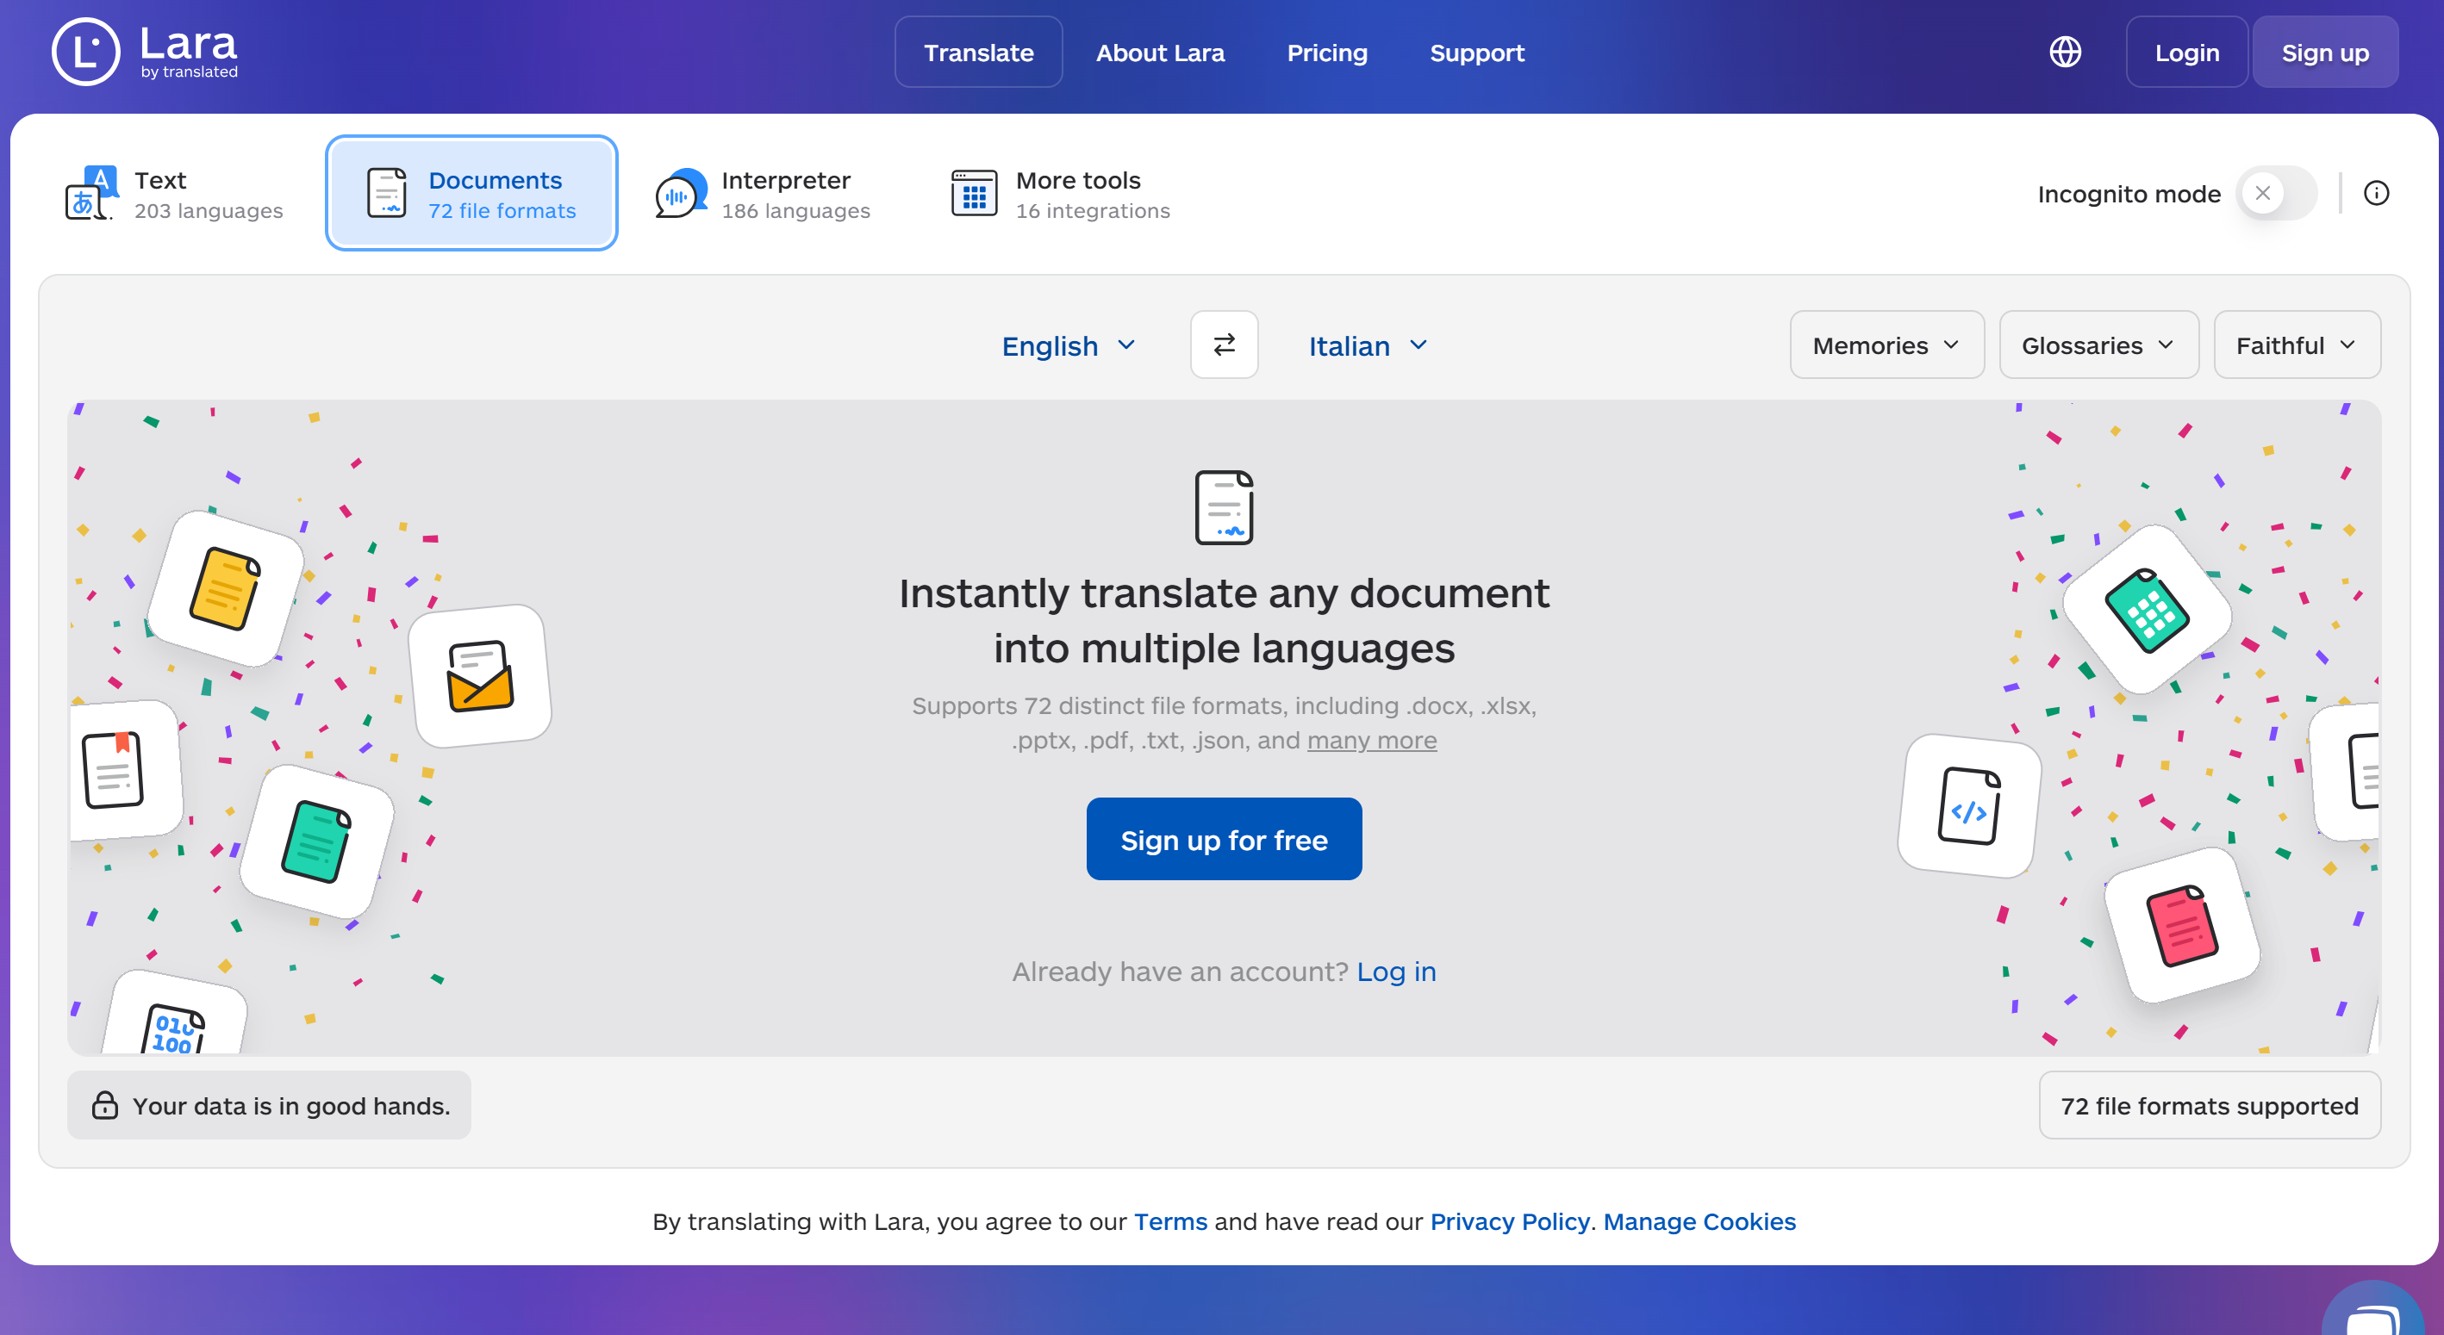The image size is (2444, 1335).
Task: Follow the Log in link
Action: [1397, 972]
